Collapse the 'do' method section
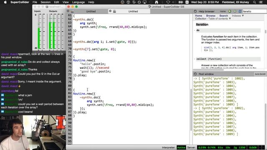This screenshot has height=150, width=267. click(x=195, y=30)
